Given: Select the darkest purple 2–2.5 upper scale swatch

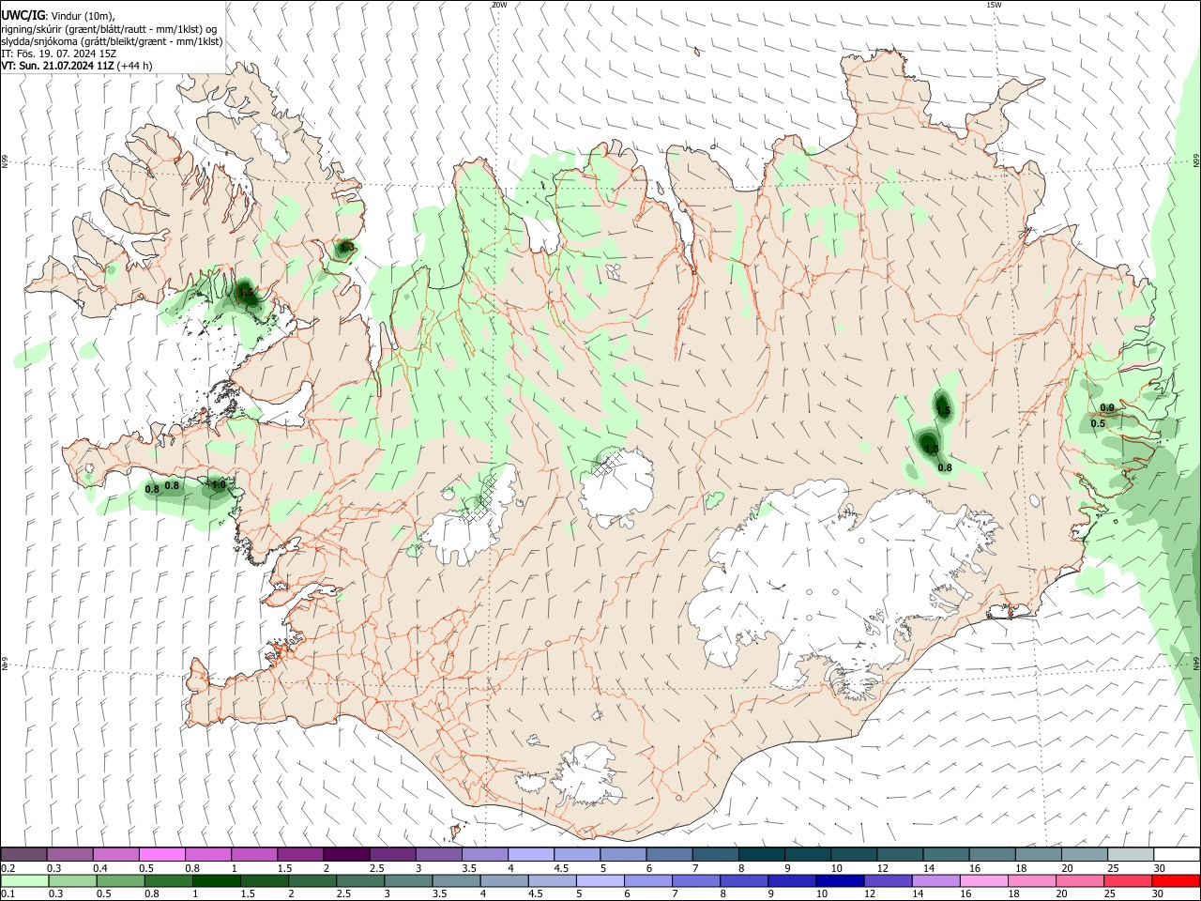Looking at the screenshot, I should pos(345,854).
